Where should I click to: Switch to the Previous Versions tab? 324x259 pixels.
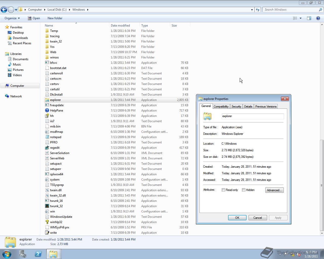266,106
